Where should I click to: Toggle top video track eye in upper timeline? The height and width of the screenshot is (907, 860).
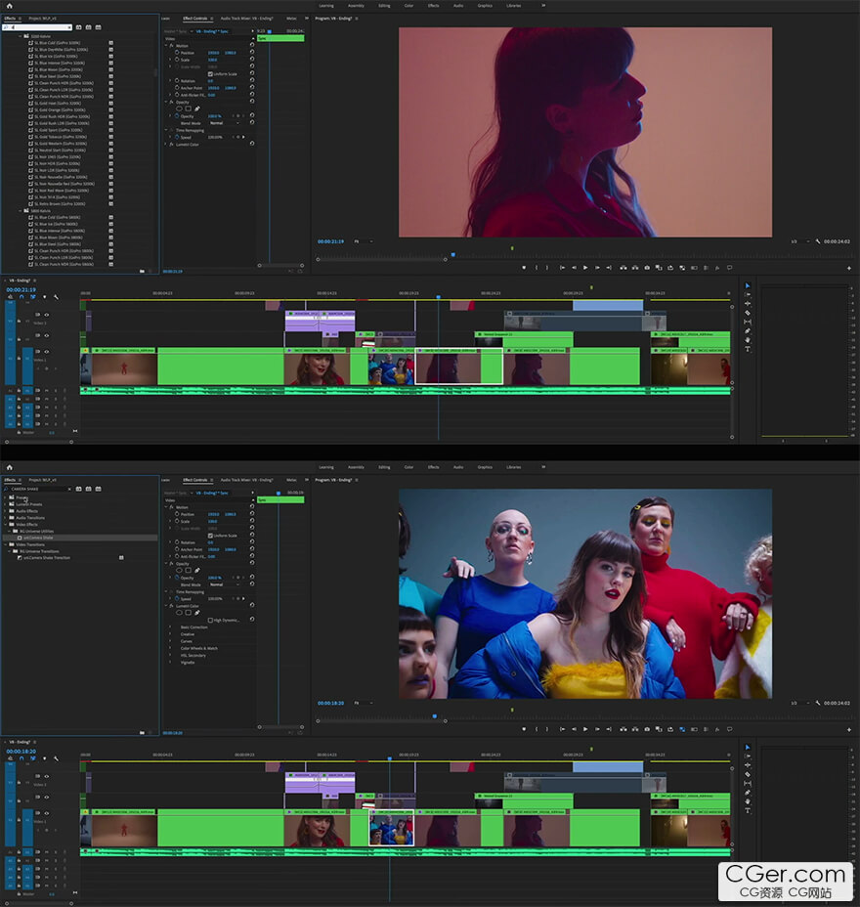46,315
